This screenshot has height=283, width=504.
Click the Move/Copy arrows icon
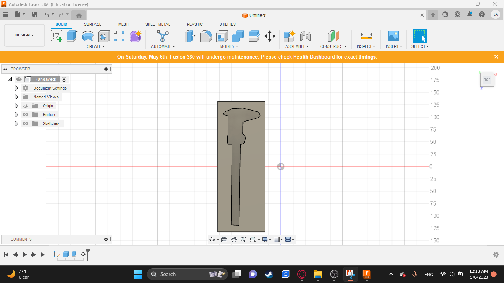tap(270, 36)
